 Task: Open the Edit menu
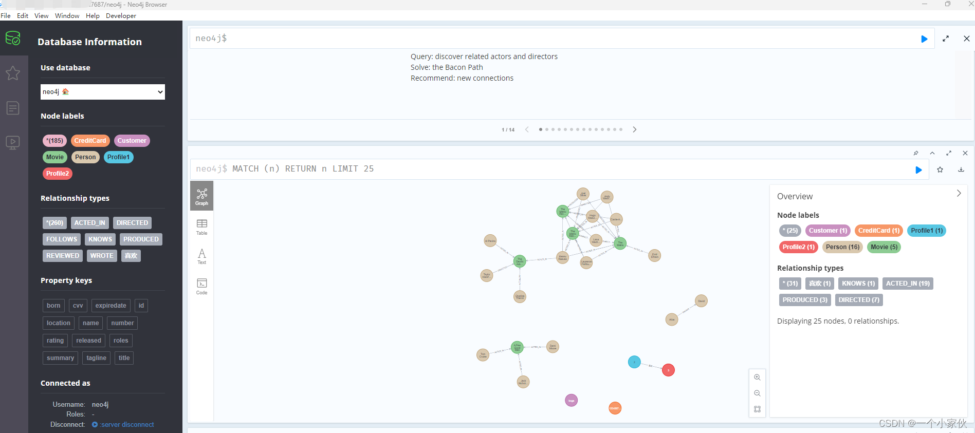pyautogui.click(x=23, y=16)
